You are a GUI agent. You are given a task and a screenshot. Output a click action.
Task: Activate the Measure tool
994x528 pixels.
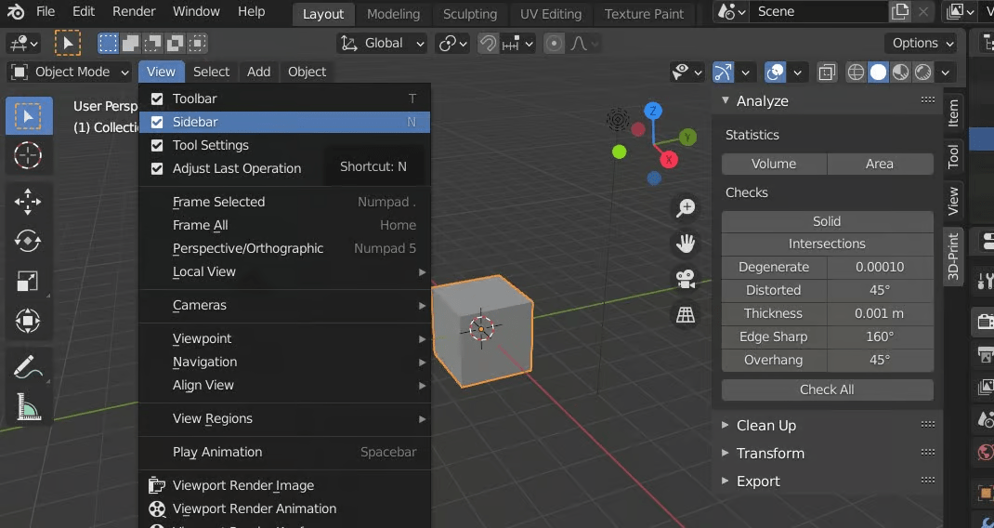click(28, 406)
